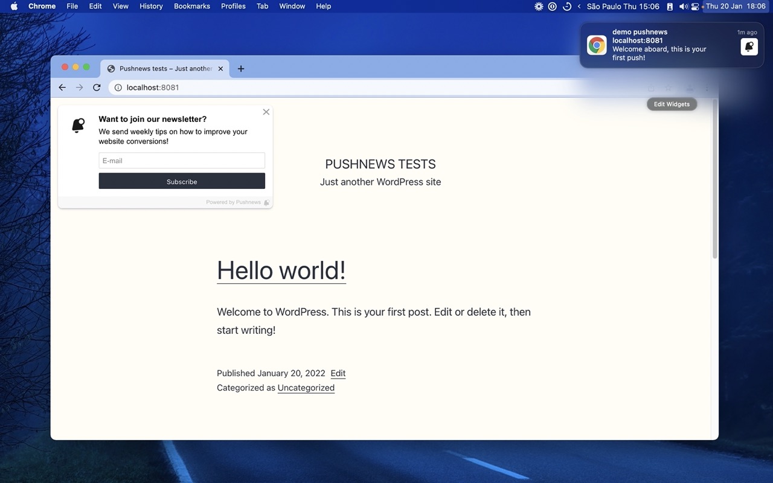Open the Bookmarks menu
Image resolution: width=773 pixels, height=483 pixels.
click(192, 6)
